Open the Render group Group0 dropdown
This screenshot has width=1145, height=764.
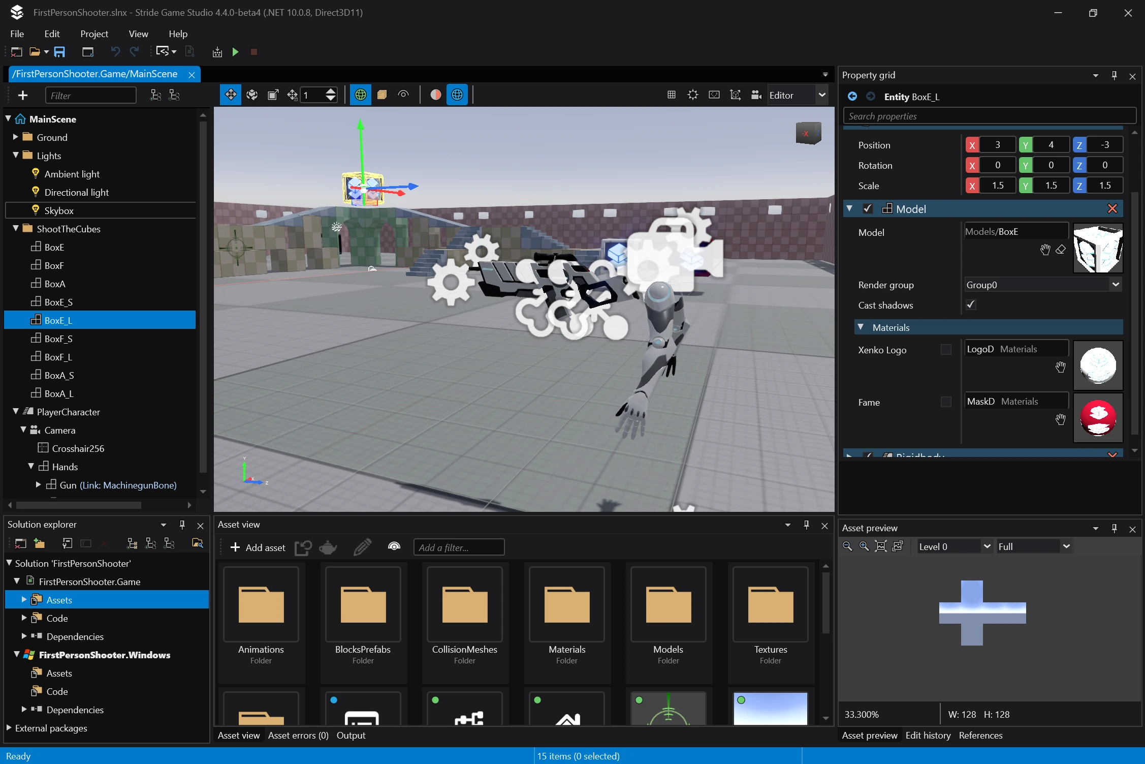[1043, 285]
